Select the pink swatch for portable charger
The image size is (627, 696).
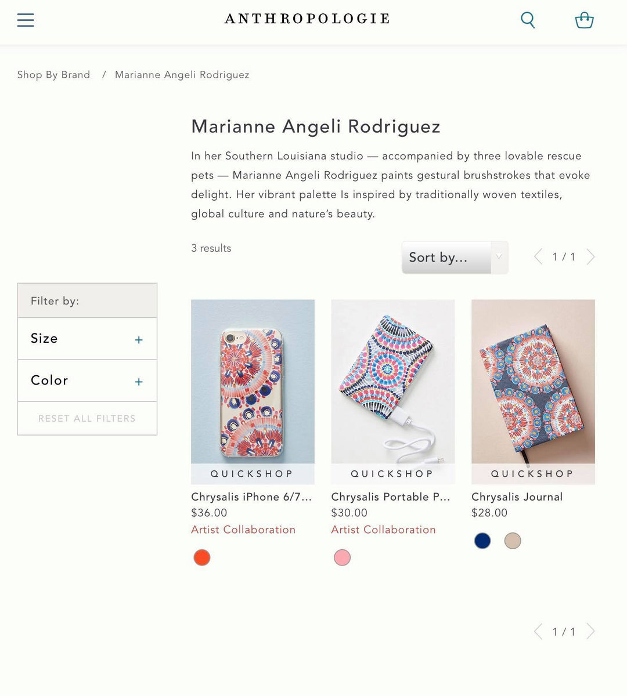click(343, 557)
